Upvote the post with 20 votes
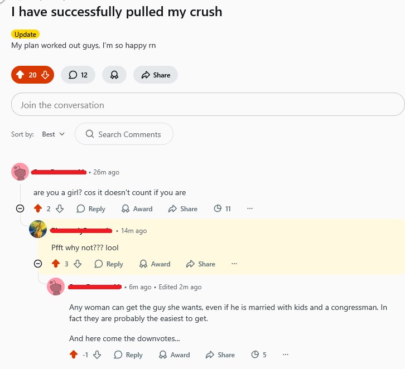Viewport: 405px width, 369px height. coord(20,75)
